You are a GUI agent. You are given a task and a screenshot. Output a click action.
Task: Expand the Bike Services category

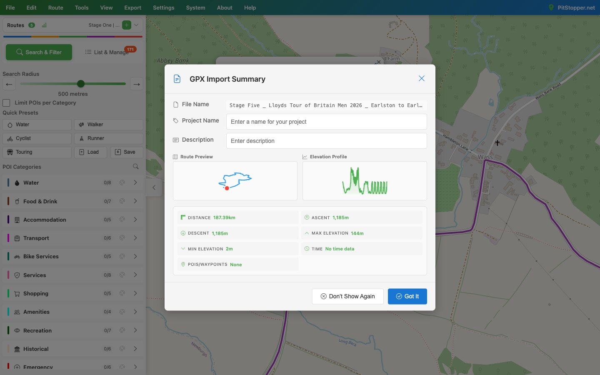(135, 256)
